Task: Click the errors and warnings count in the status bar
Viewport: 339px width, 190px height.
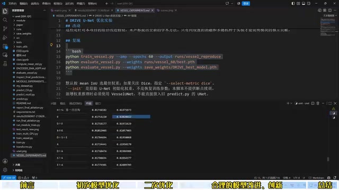Action: point(23,178)
